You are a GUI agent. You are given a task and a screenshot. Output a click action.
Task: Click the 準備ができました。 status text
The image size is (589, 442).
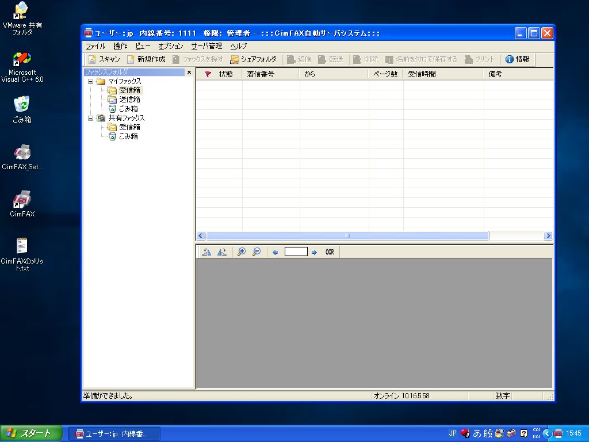pos(108,396)
